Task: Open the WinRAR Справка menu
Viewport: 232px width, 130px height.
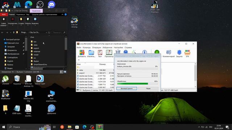Action: click(x=128, y=47)
